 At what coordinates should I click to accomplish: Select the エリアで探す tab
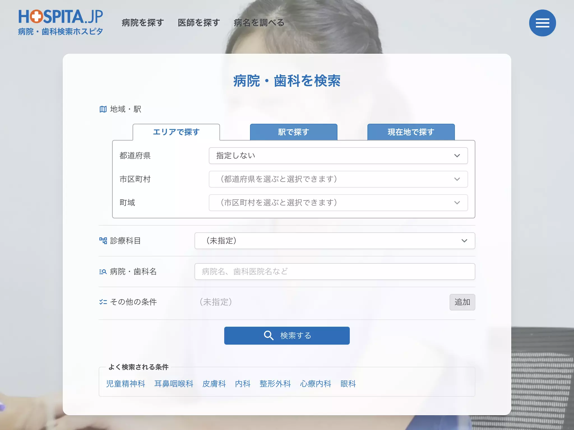pyautogui.click(x=176, y=132)
